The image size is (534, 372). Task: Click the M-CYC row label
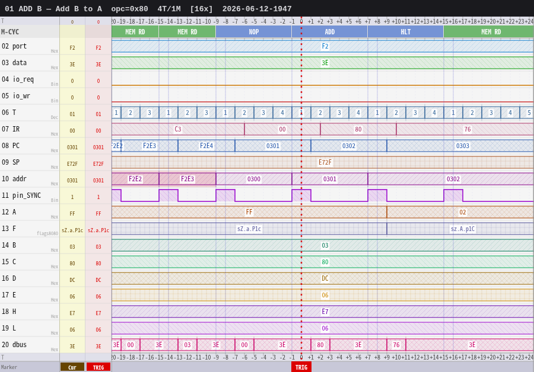(10, 32)
